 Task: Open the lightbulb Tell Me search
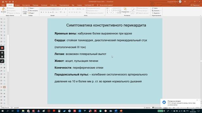pos(98,5)
